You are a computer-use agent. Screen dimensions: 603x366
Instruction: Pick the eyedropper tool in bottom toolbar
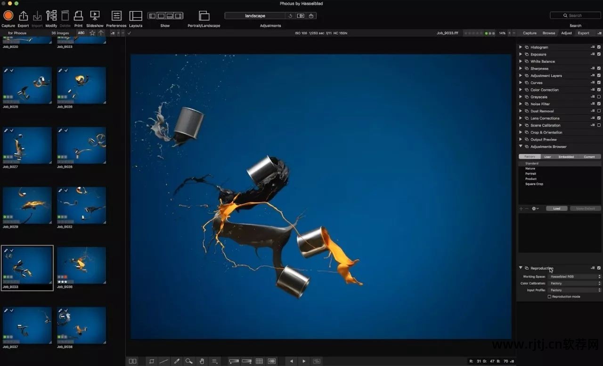[x=177, y=361]
